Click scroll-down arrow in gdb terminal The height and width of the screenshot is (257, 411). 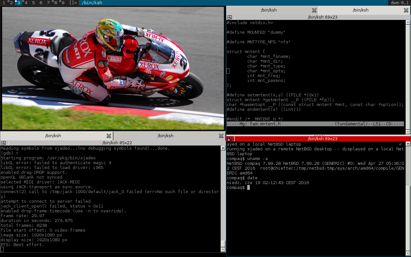[223, 250]
